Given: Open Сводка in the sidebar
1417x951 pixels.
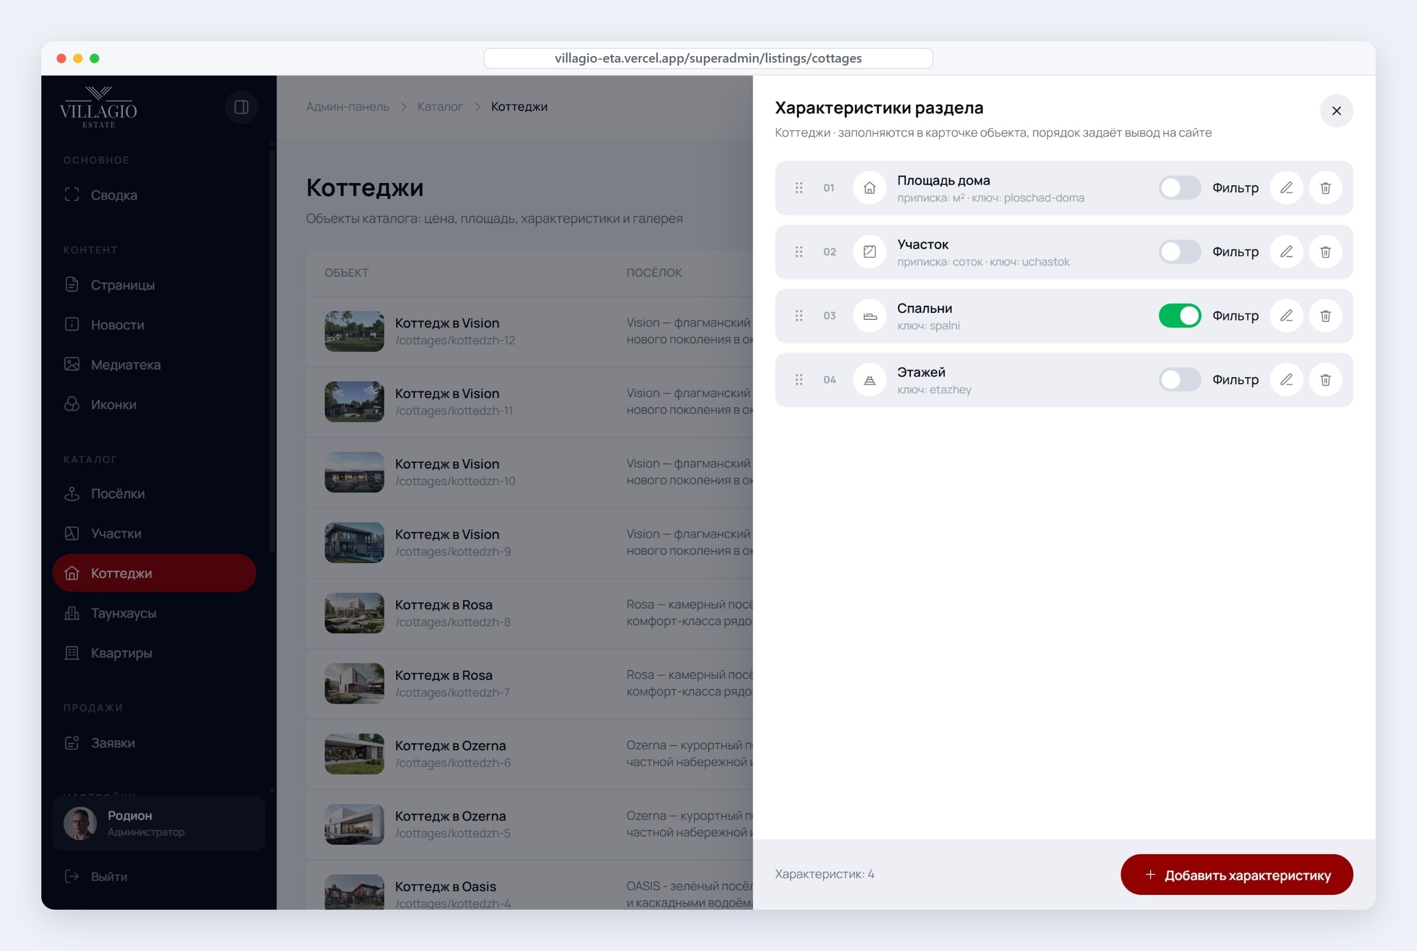Looking at the screenshot, I should point(154,195).
